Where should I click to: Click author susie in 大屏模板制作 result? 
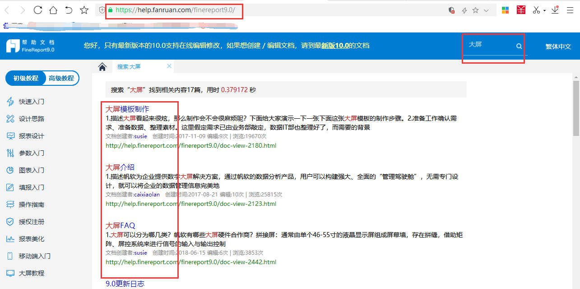(141, 136)
